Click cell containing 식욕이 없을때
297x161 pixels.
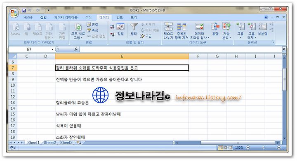point(122,126)
